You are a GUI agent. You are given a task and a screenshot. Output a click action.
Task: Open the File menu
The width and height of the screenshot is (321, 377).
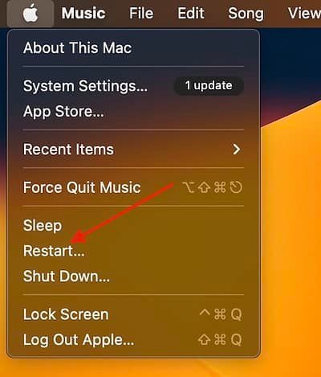click(141, 13)
